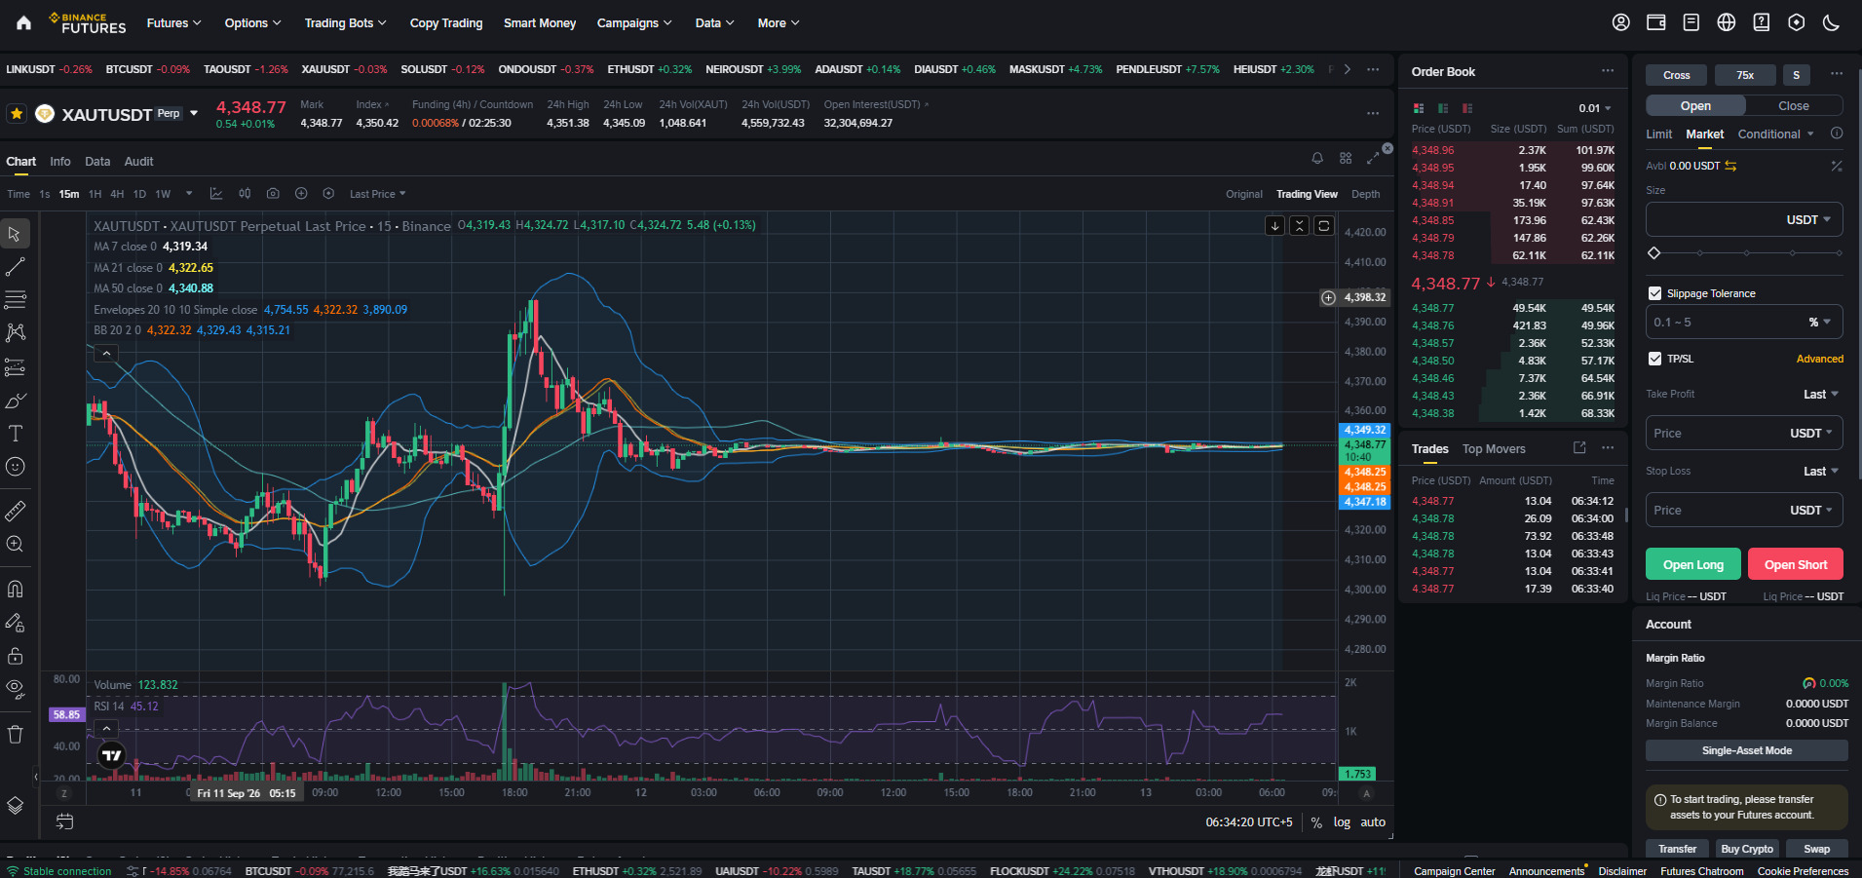Switch to Close position mode
The height and width of the screenshot is (878, 1862).
1794,106
